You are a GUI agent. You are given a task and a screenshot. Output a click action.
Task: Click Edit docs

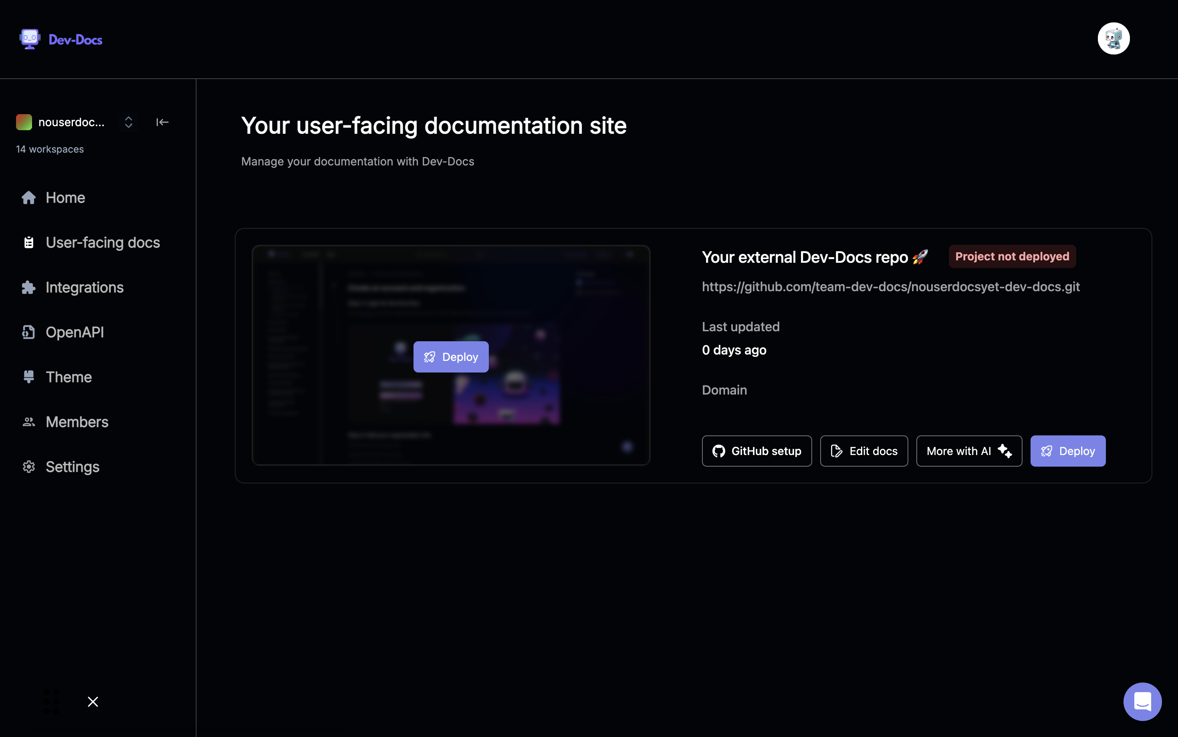863,451
